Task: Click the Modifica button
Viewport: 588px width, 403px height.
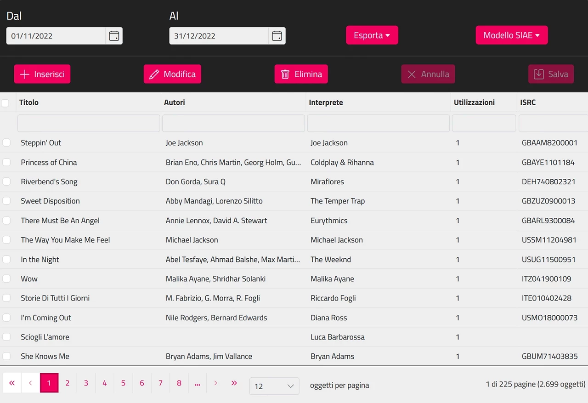Action: click(172, 74)
